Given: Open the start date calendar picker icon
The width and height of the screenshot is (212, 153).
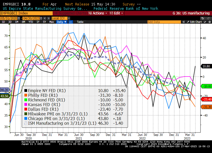Looking at the screenshot, I should (19, 18).
